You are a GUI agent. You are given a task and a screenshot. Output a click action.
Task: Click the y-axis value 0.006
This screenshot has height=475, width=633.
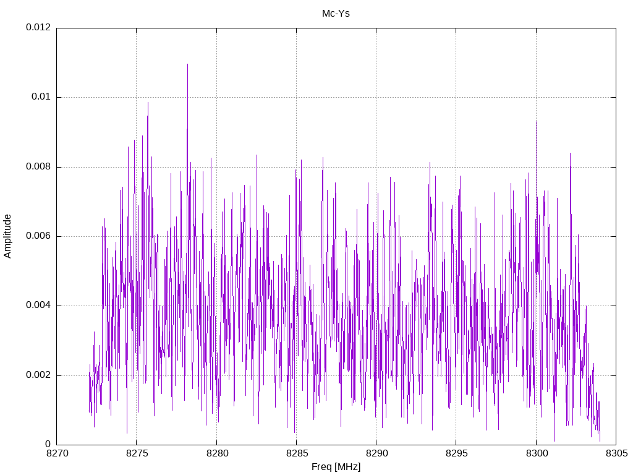39,236
